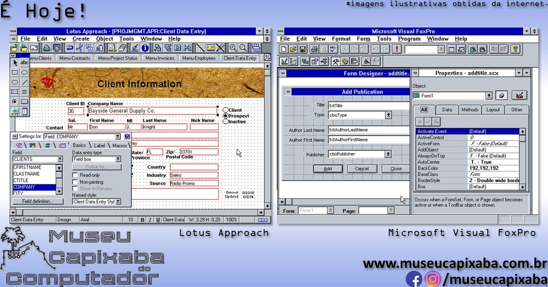Open the Program menu in Visual FoxPro

[x=409, y=39]
